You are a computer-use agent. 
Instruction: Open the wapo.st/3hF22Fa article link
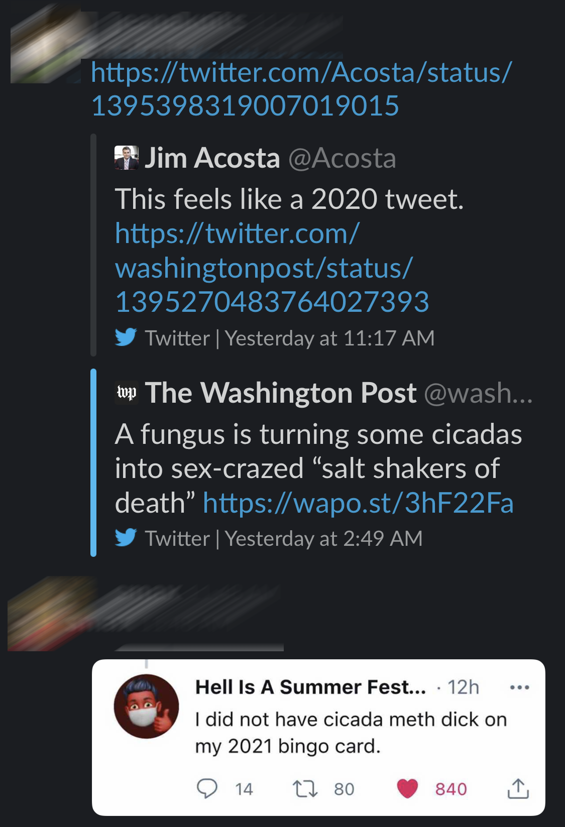click(x=358, y=503)
